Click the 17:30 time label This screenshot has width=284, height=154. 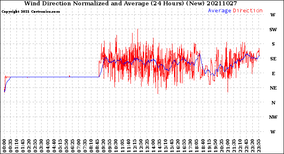[x=191, y=146]
